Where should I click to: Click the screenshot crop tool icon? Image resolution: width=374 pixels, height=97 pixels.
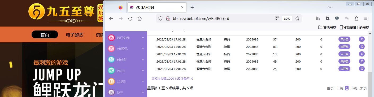click(x=328, y=19)
